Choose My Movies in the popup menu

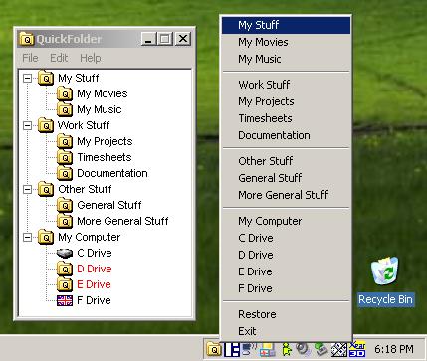tap(286, 42)
